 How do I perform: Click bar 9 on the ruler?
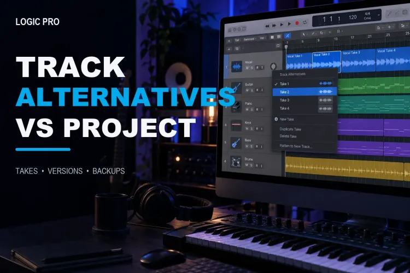tap(318, 40)
